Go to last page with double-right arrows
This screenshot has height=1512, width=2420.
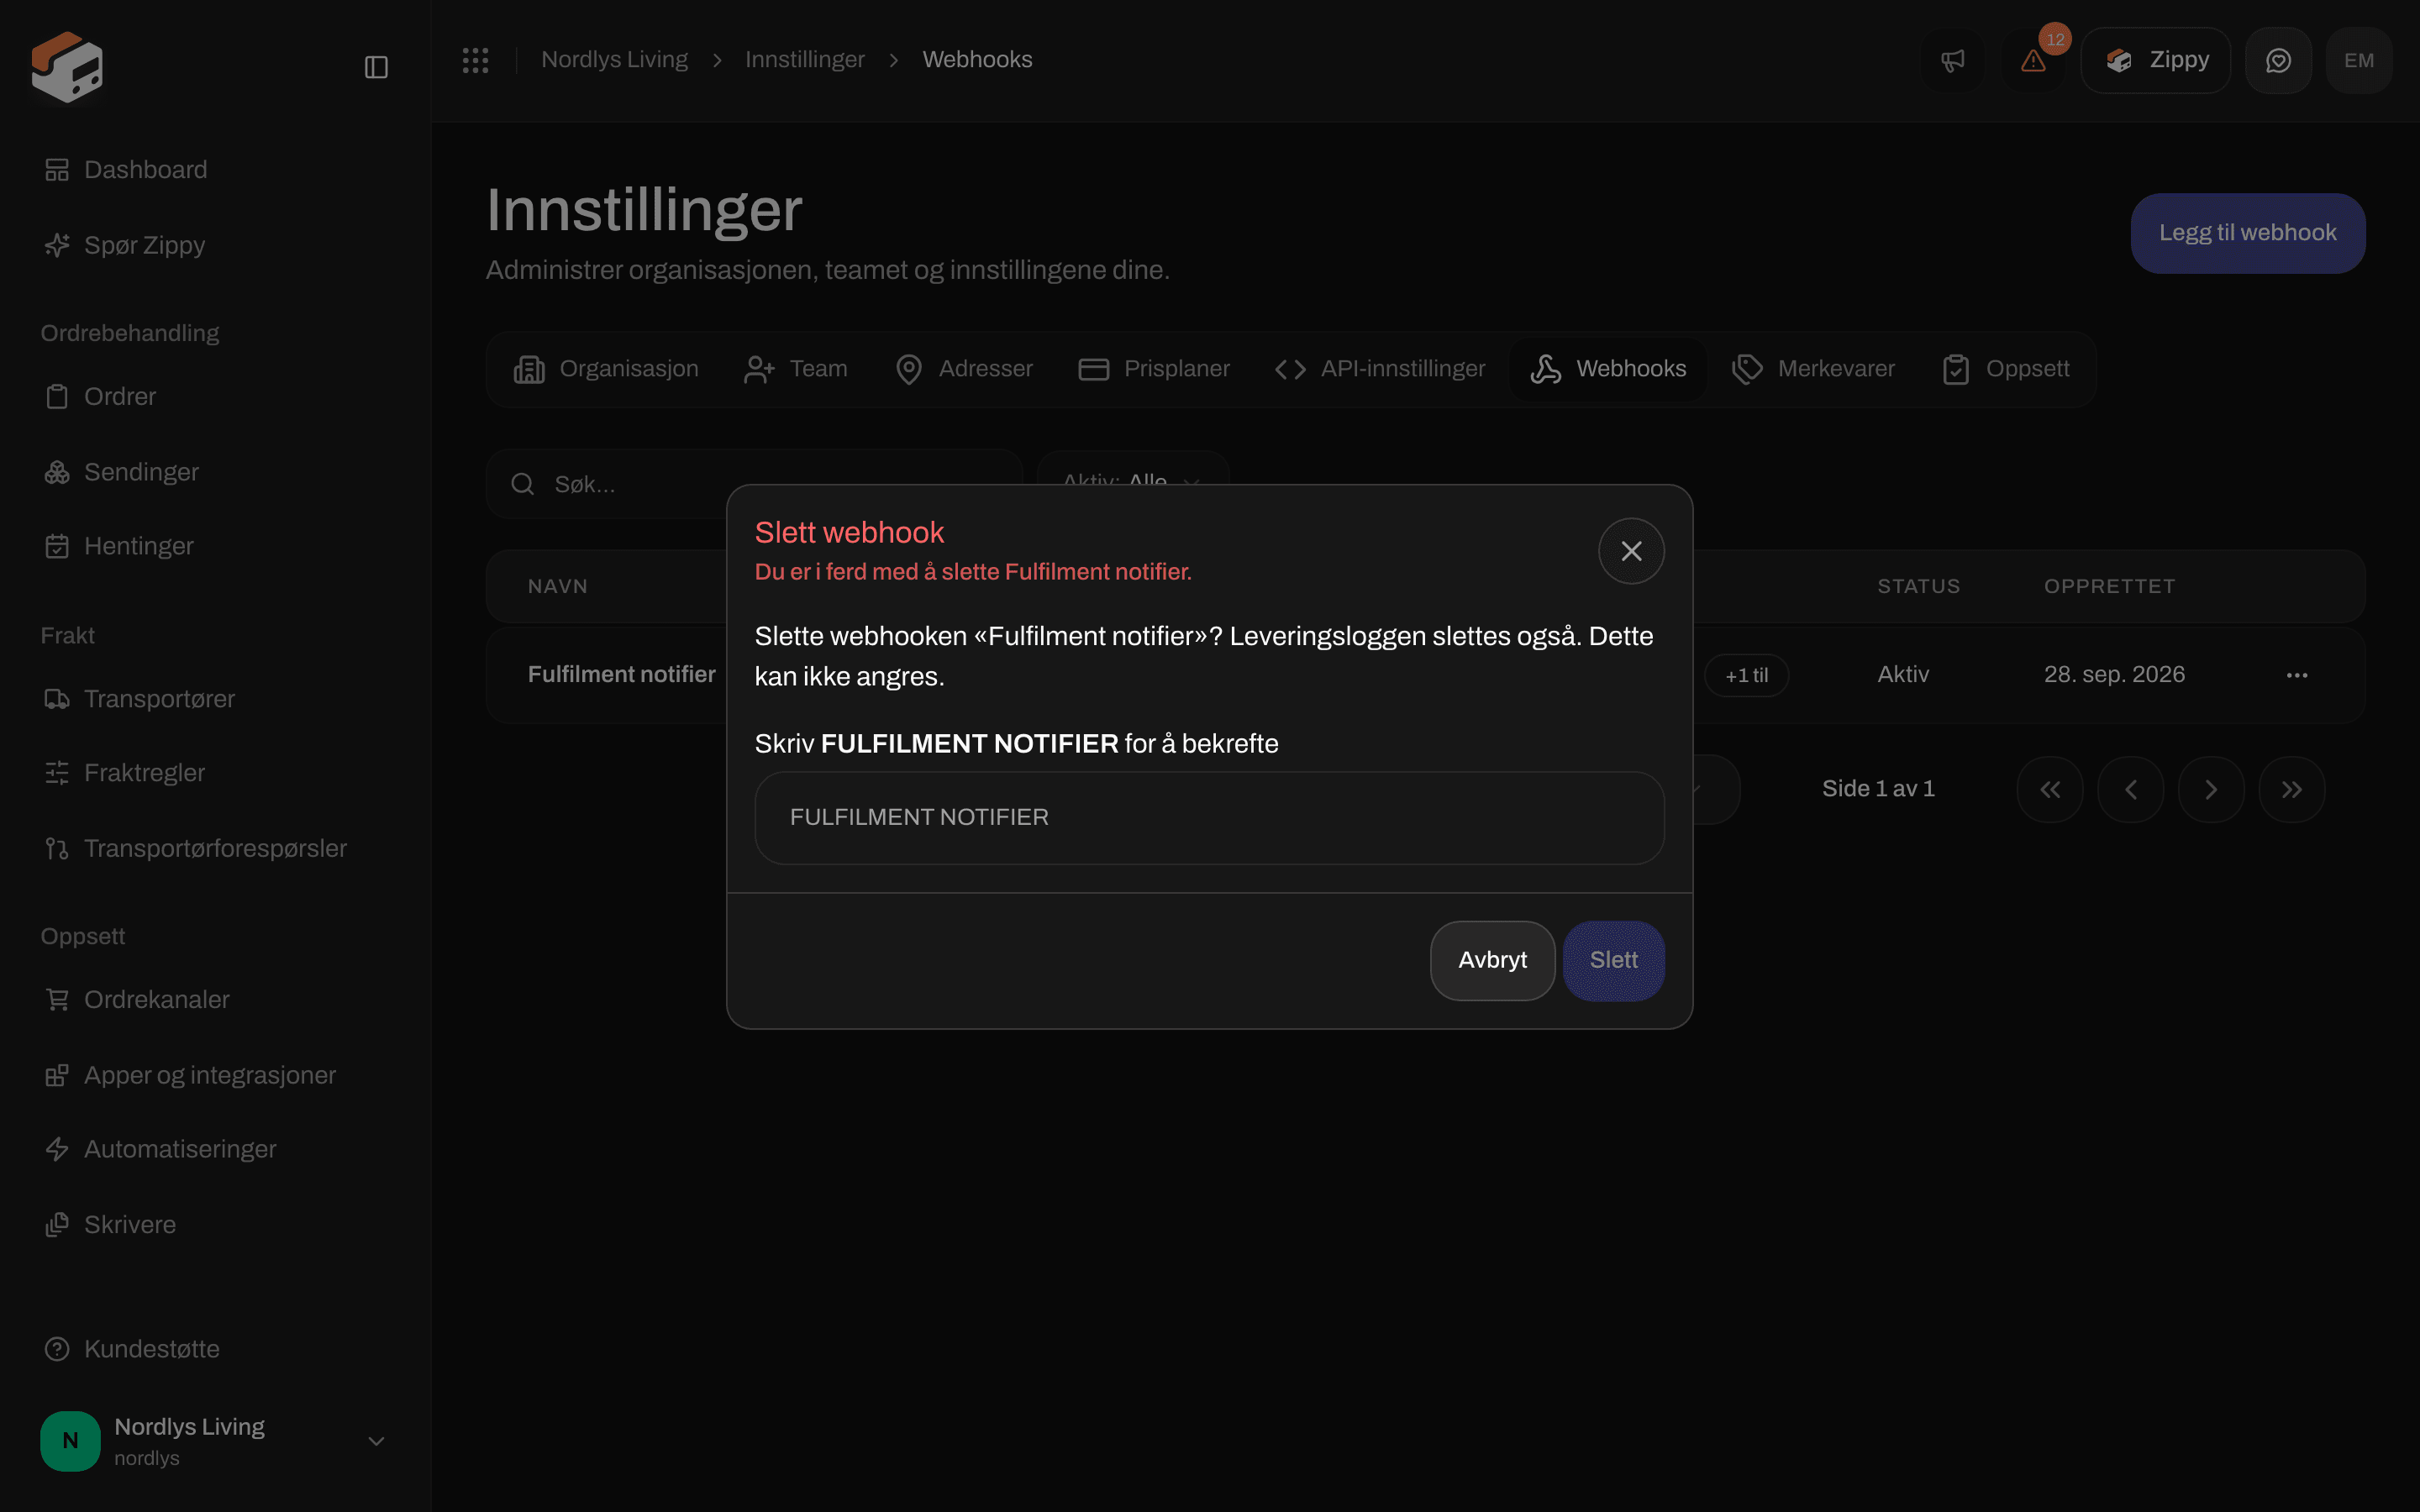pyautogui.click(x=2292, y=790)
